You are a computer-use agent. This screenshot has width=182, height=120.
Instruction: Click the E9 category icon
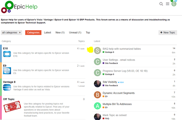coord(7,71)
